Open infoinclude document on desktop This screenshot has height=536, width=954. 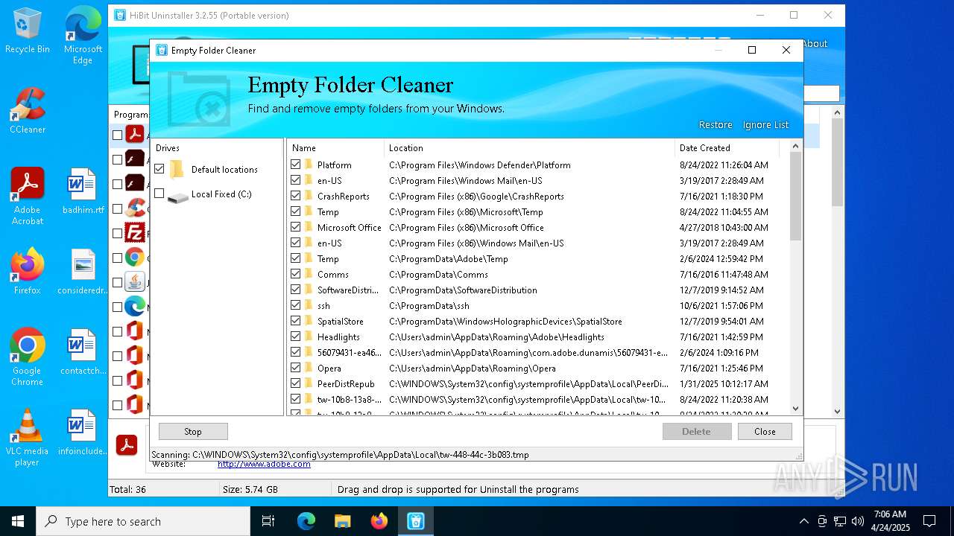83,432
